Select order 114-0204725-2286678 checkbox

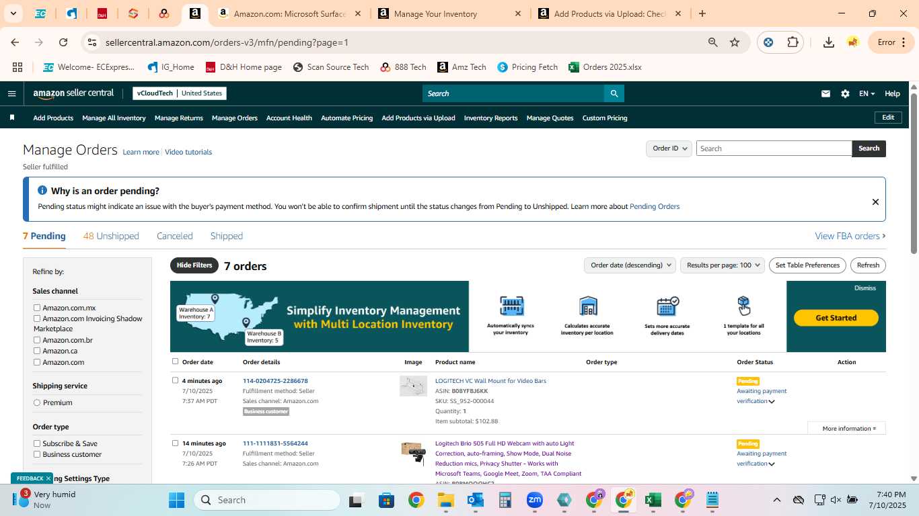tap(176, 380)
